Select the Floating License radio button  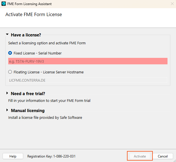coord(10,72)
